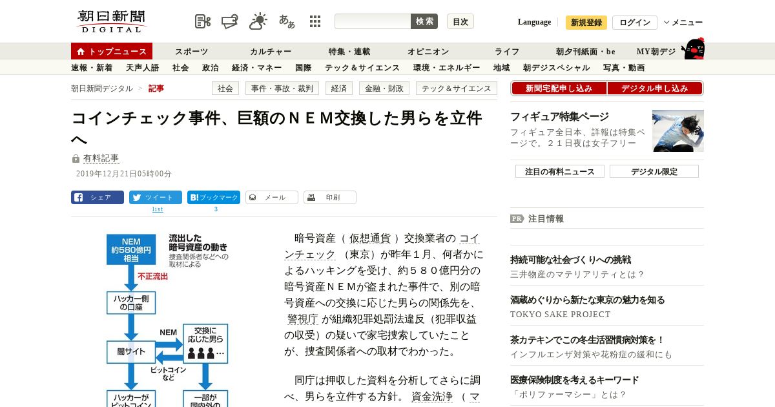Open the Language selector

click(534, 22)
